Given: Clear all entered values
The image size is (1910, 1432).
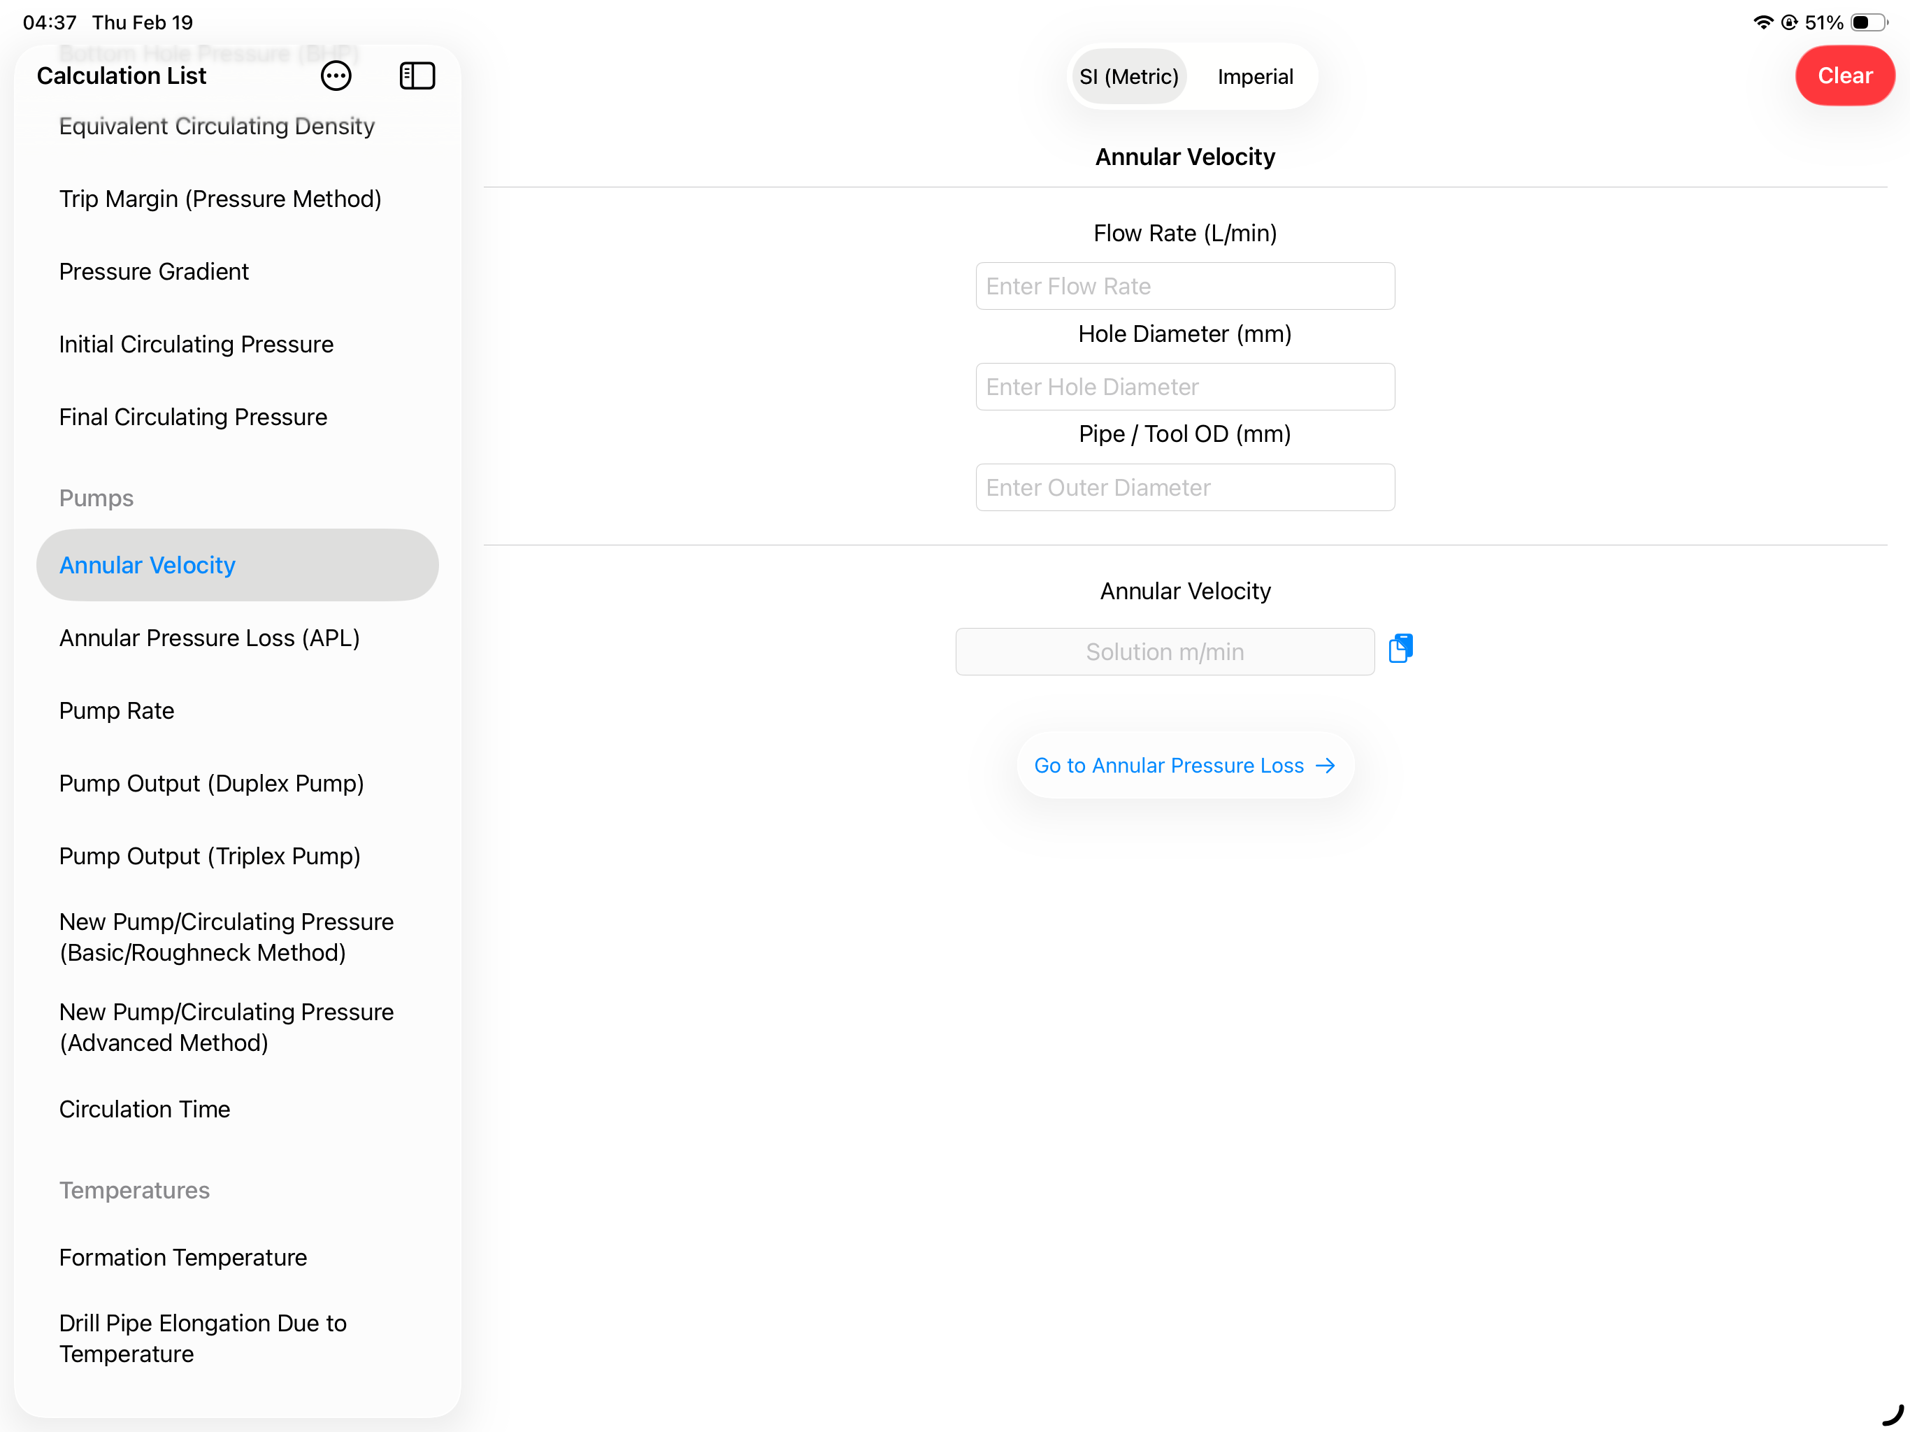Looking at the screenshot, I should pos(1844,76).
